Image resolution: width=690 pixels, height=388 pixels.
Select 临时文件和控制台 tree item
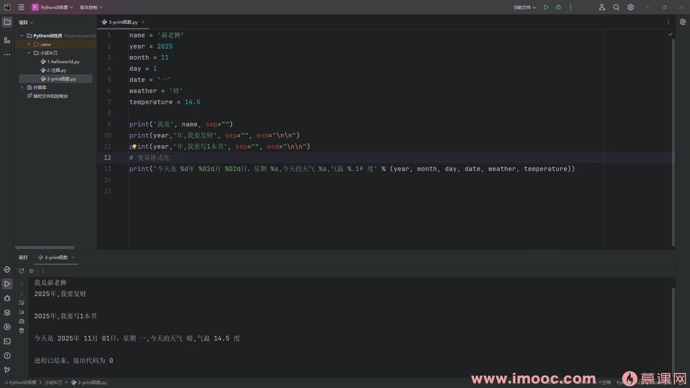47,96
